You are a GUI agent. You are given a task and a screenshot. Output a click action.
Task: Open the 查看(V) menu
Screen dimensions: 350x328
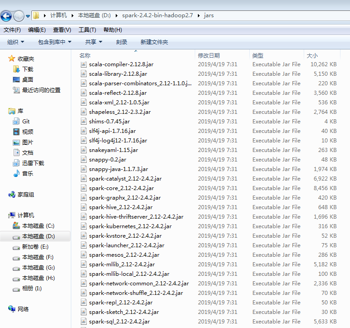pos(62,30)
